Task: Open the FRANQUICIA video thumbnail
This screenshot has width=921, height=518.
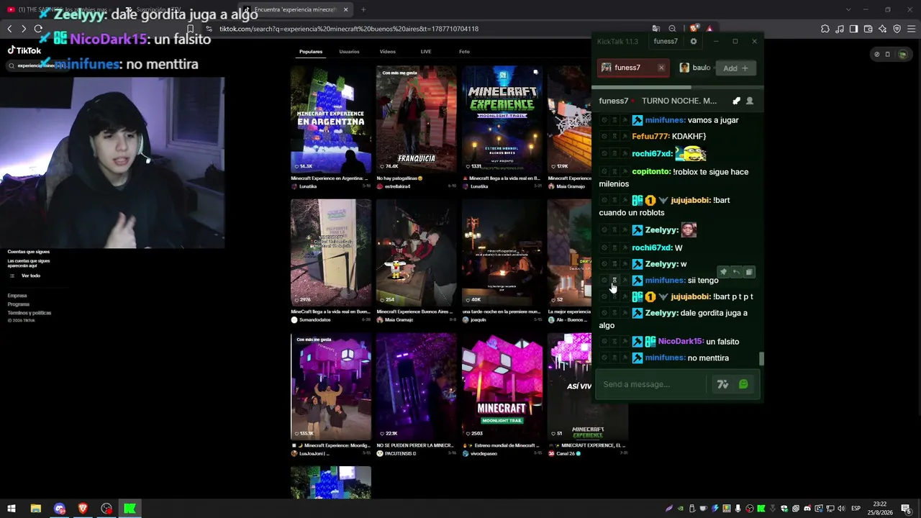Action: pos(416,119)
